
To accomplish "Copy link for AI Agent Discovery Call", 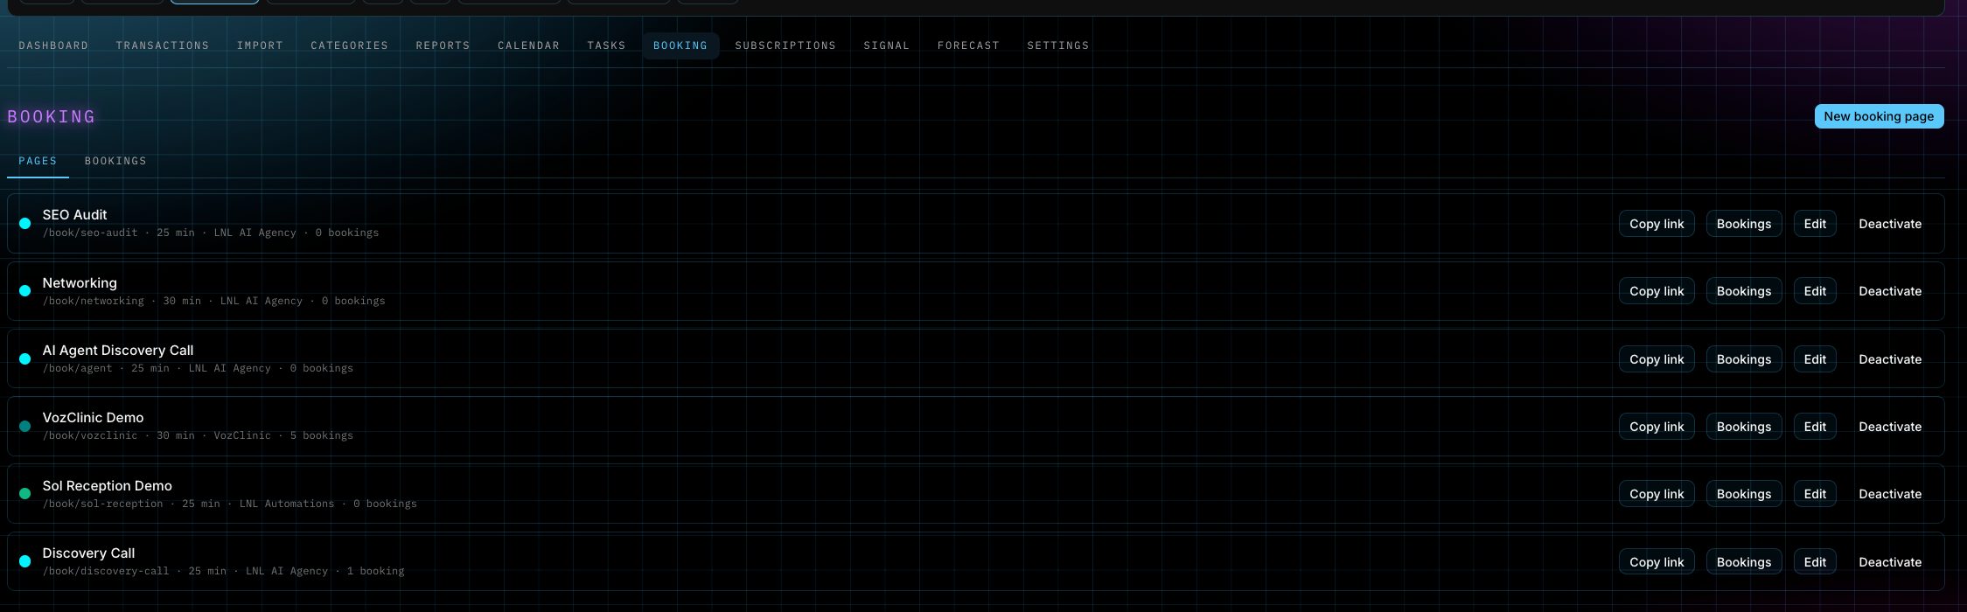I will pos(1657,359).
